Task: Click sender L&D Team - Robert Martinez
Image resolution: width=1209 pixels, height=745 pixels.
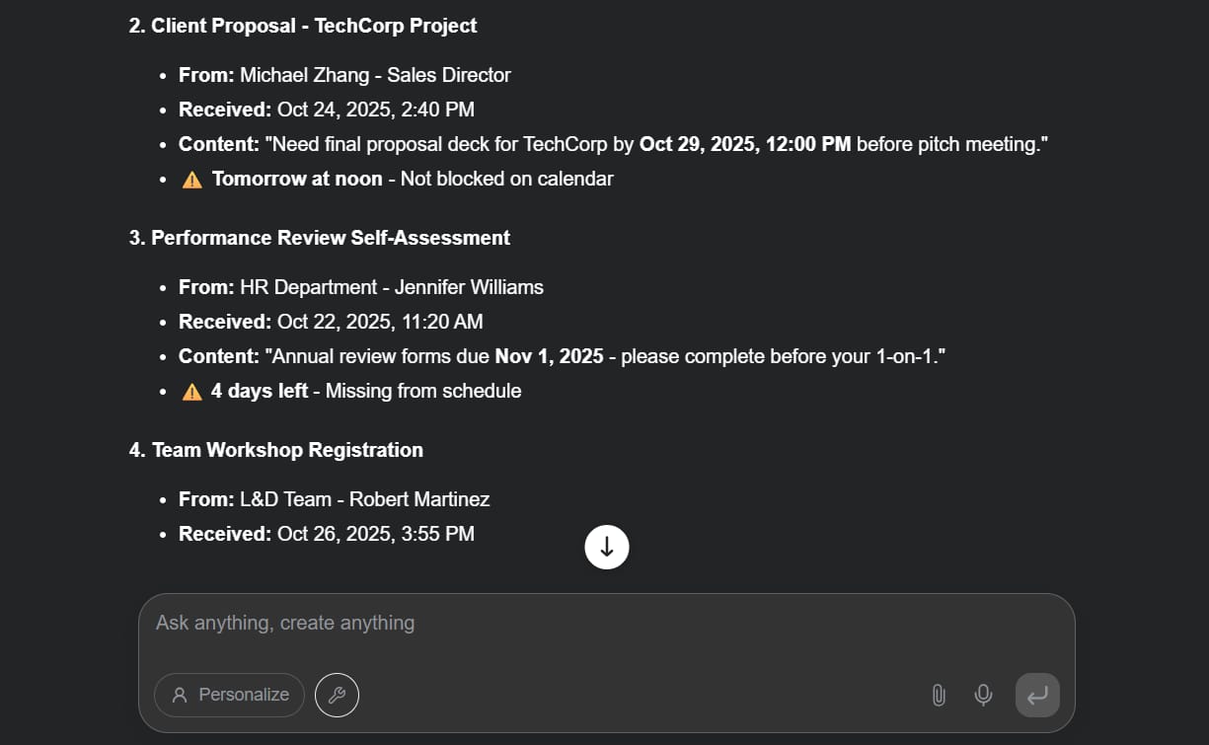Action: click(364, 499)
